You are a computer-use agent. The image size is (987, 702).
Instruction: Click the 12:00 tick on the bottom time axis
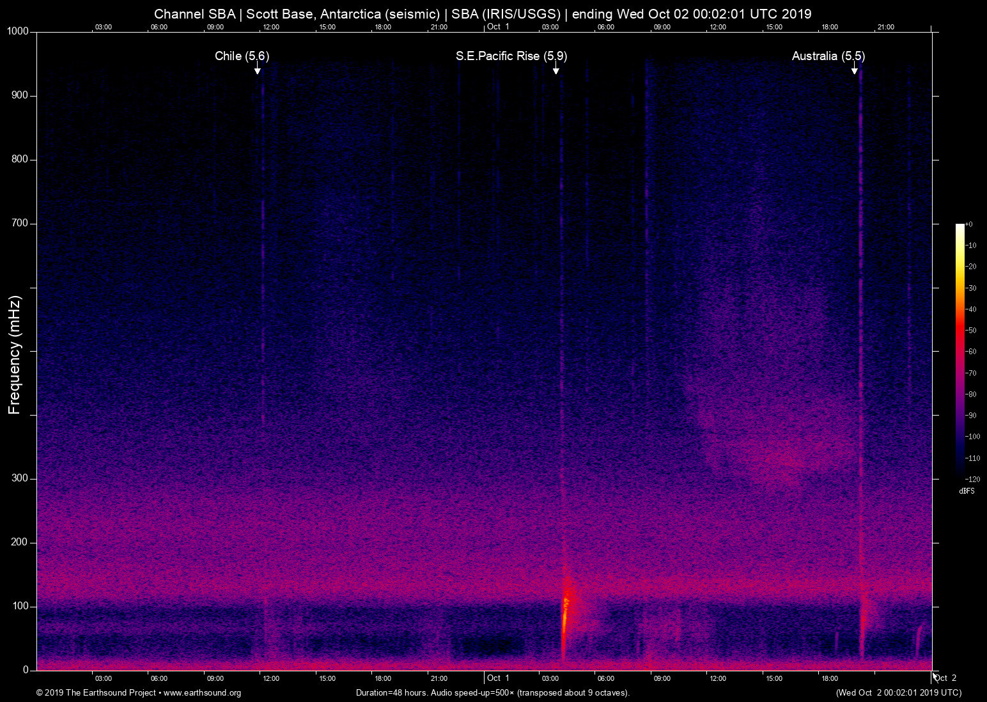point(272,678)
